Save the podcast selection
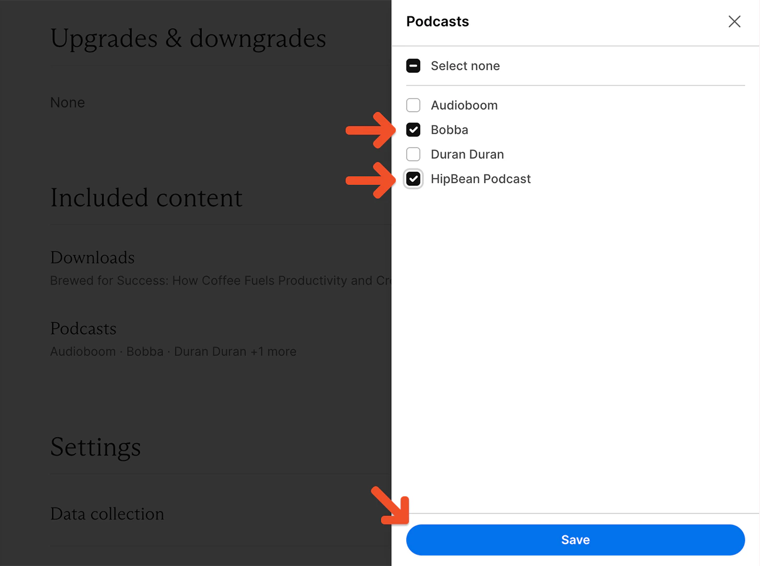This screenshot has height=566, width=760. tap(575, 540)
